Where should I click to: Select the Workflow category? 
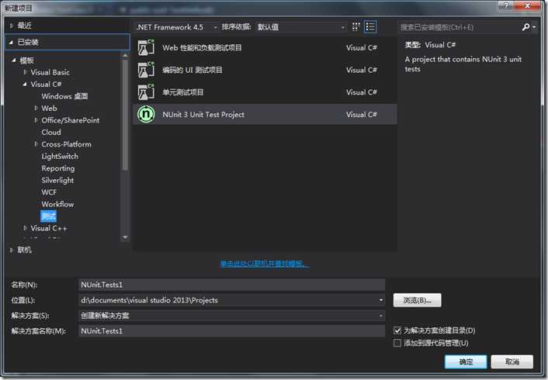57,204
